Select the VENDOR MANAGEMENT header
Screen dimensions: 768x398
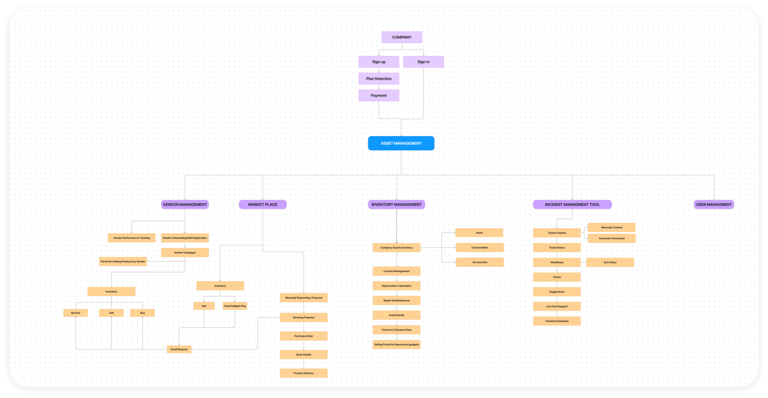point(185,205)
